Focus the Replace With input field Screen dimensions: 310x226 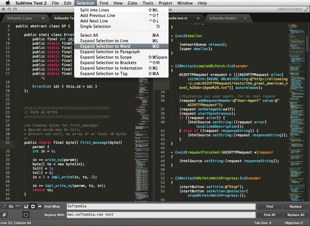pyautogui.click(x=161, y=215)
